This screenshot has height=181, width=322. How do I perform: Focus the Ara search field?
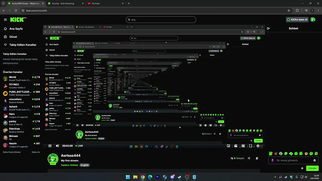pyautogui.click(x=161, y=20)
